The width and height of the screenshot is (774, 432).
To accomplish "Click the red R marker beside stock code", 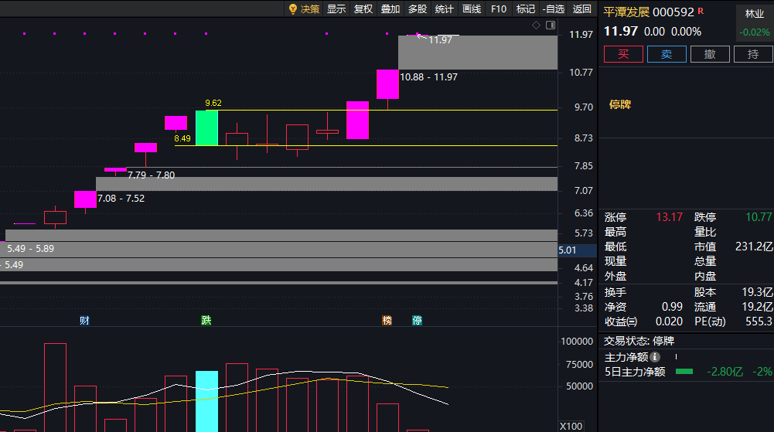I will (701, 11).
